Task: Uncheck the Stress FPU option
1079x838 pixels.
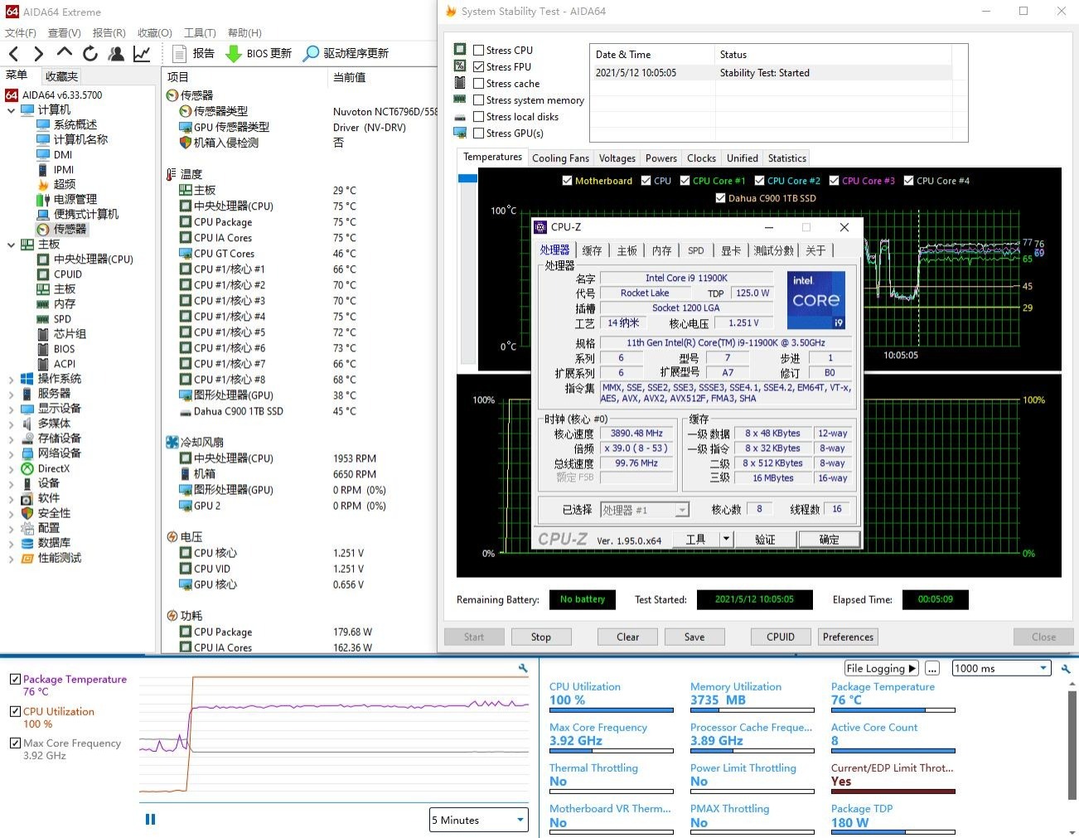Action: tap(478, 67)
